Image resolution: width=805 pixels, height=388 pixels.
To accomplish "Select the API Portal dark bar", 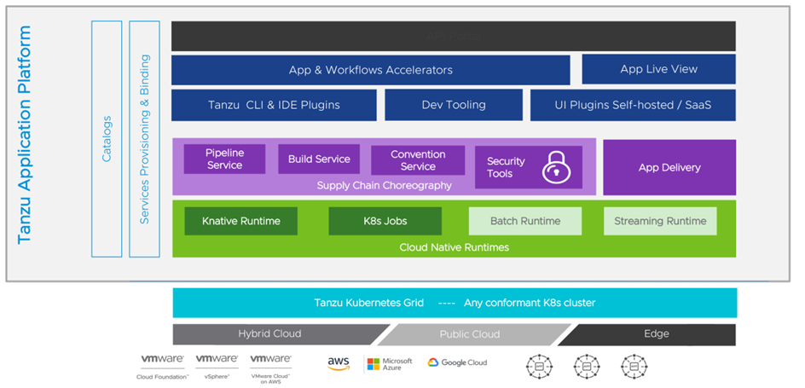I will coord(454,36).
